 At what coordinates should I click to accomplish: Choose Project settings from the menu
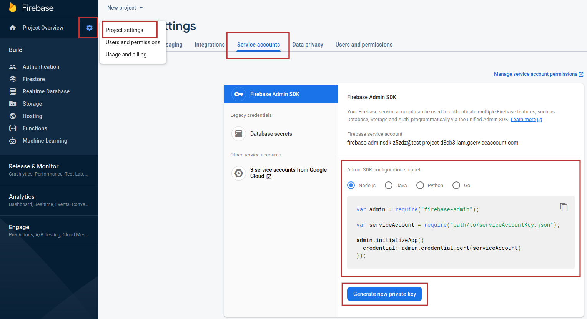124,30
